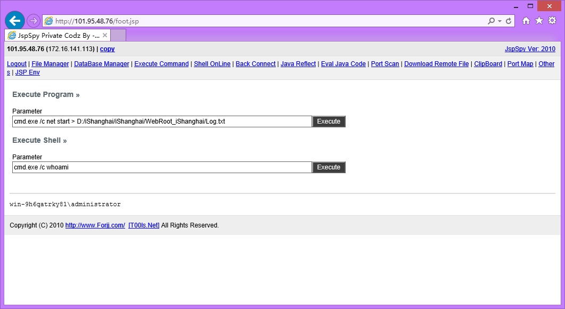Open Port Map link

[x=520, y=64]
